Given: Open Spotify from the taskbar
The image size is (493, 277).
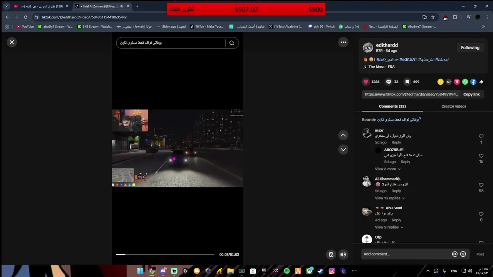Looking at the screenshot, I should pos(287,271).
